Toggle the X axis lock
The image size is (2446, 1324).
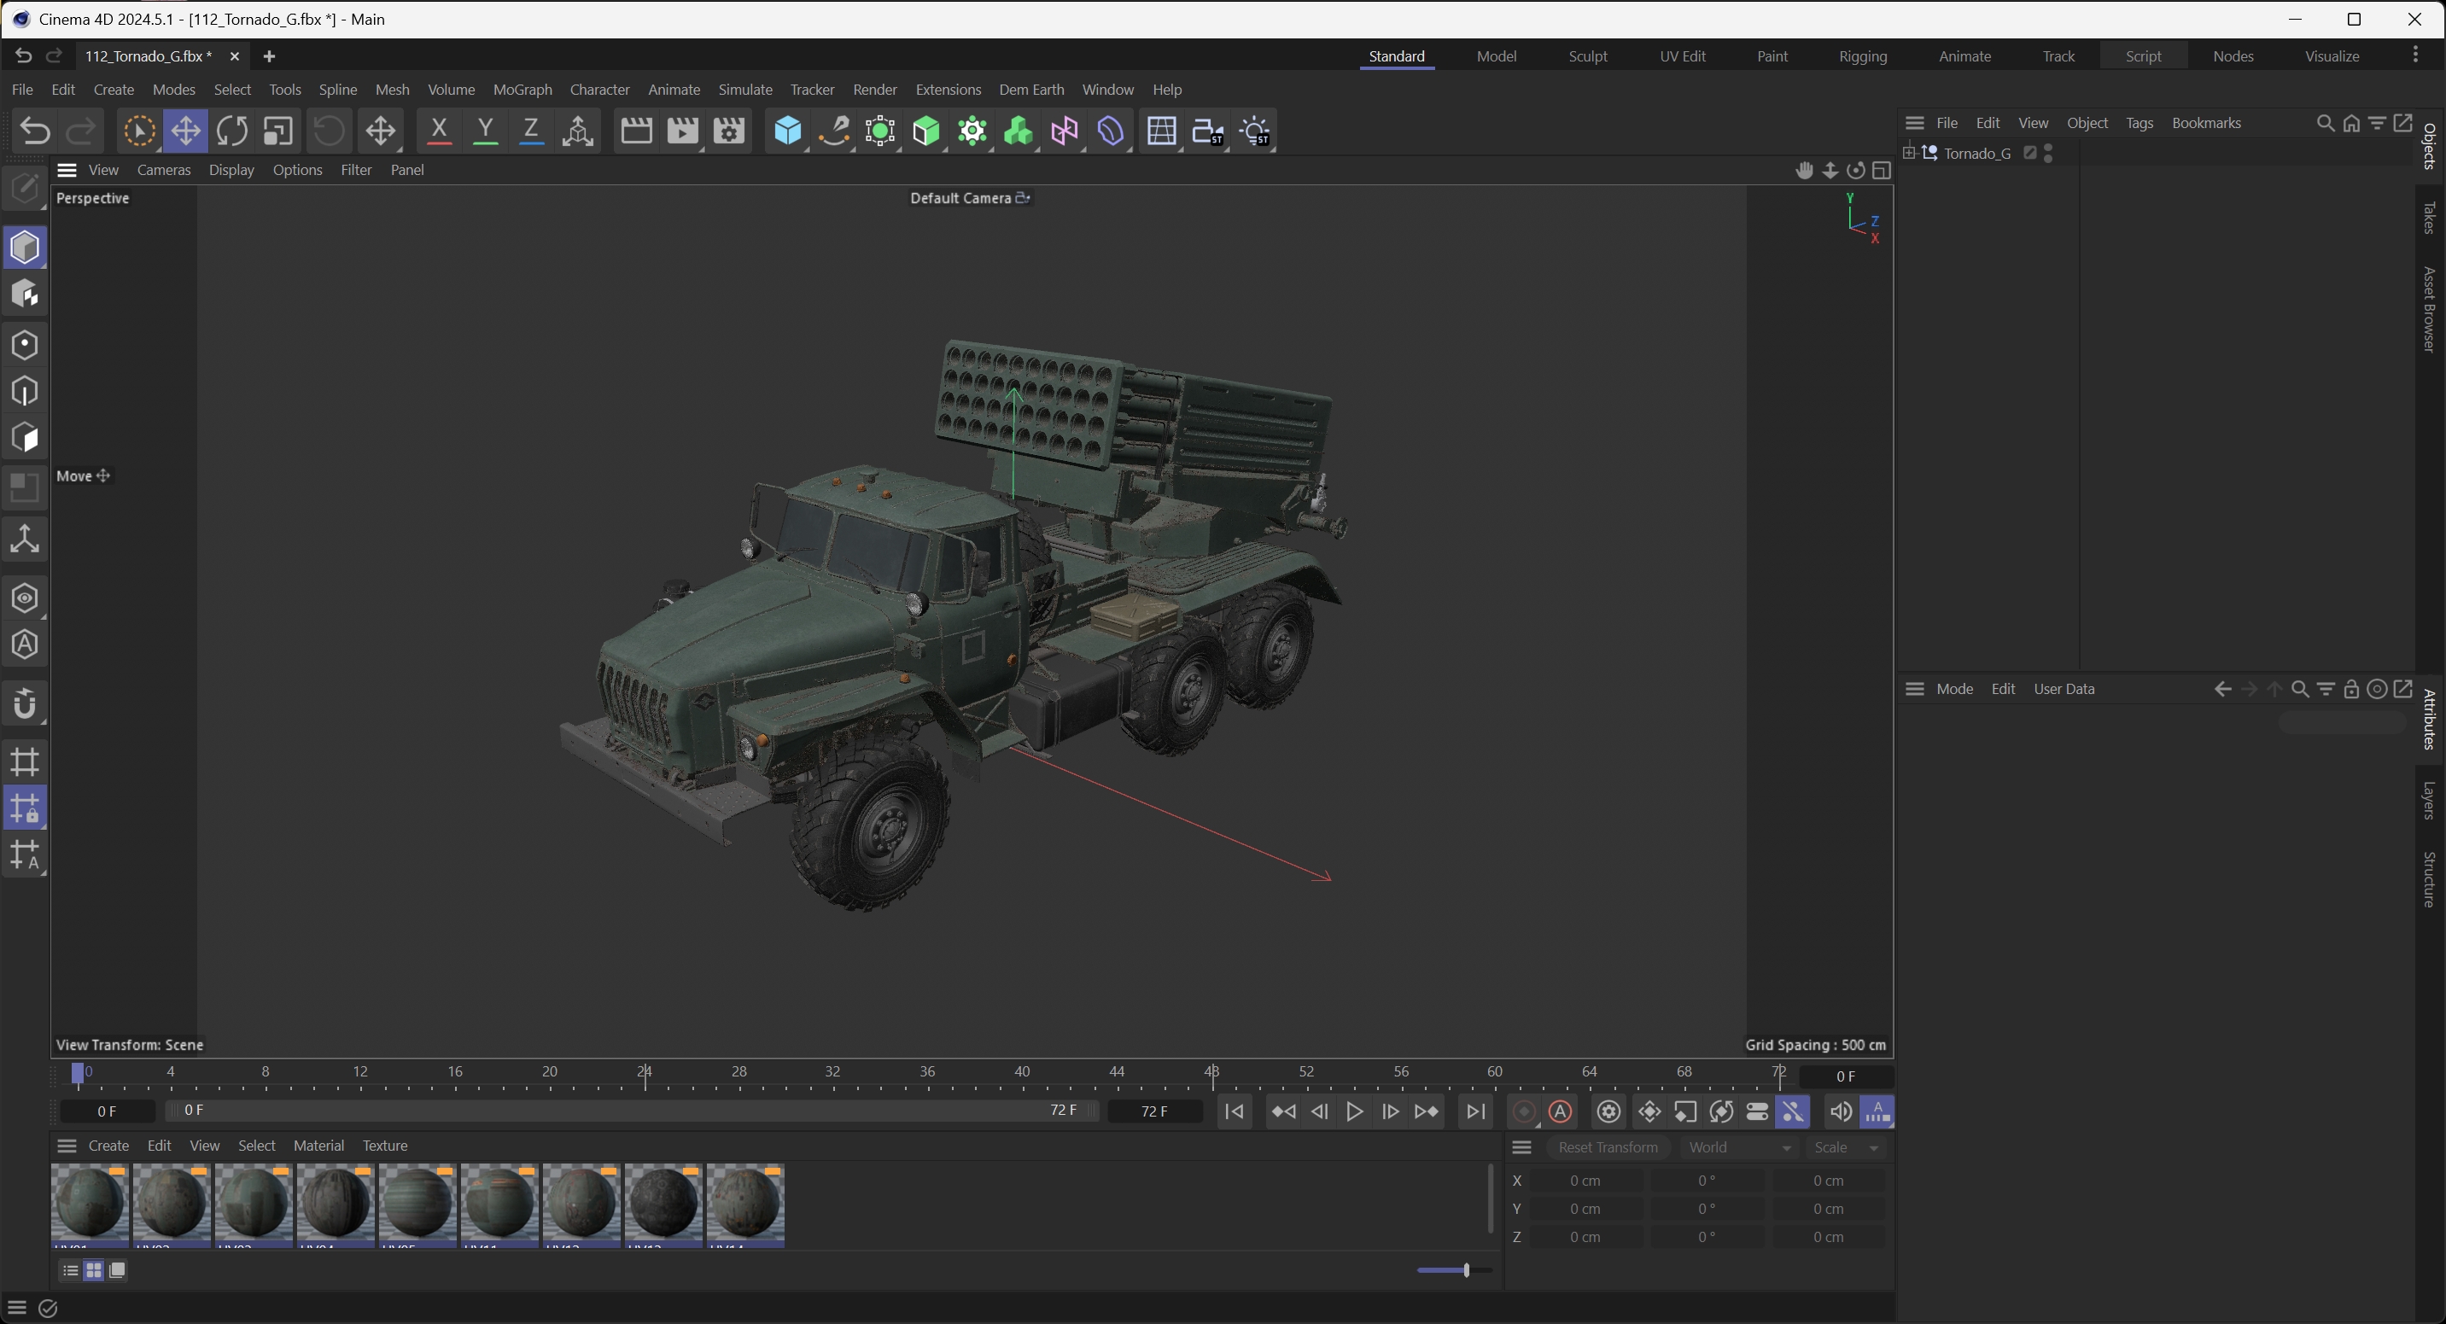point(439,131)
